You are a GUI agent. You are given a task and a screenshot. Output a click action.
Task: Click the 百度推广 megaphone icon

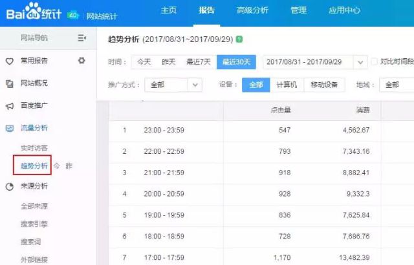[10, 105]
